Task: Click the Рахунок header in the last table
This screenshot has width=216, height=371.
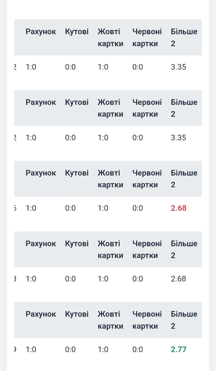Action: [41, 314]
